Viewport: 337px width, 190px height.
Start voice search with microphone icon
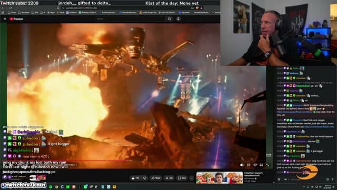(x=178, y=19)
